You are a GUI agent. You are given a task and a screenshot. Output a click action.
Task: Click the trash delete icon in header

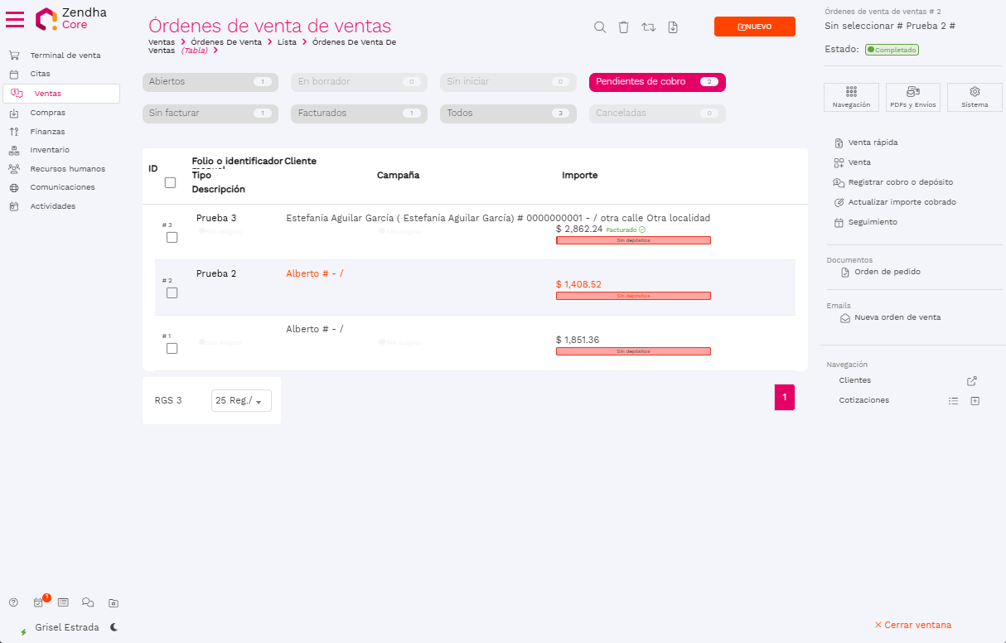[623, 27]
